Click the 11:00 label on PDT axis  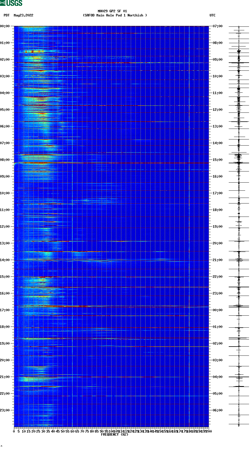coord(5,210)
